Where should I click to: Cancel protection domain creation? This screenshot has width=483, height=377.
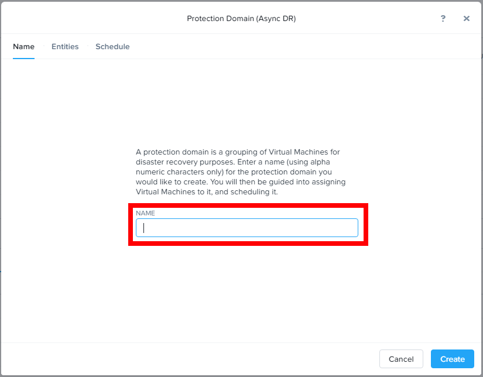point(401,359)
